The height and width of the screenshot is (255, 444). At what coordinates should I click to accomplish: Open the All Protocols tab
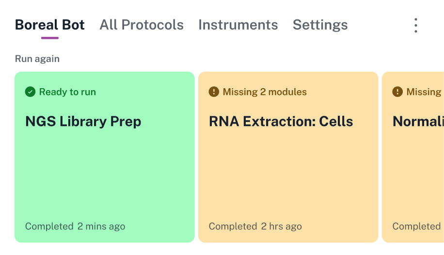coord(142,25)
